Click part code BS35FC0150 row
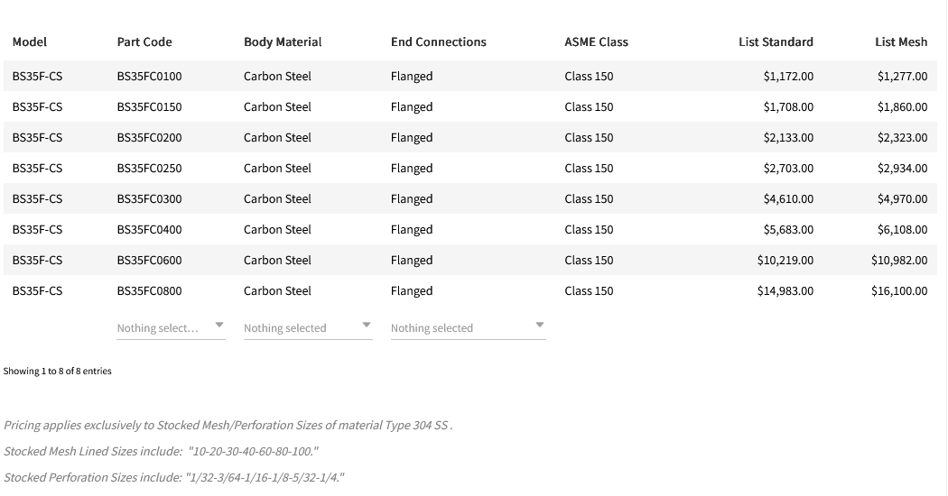The image size is (948, 496). point(149,107)
